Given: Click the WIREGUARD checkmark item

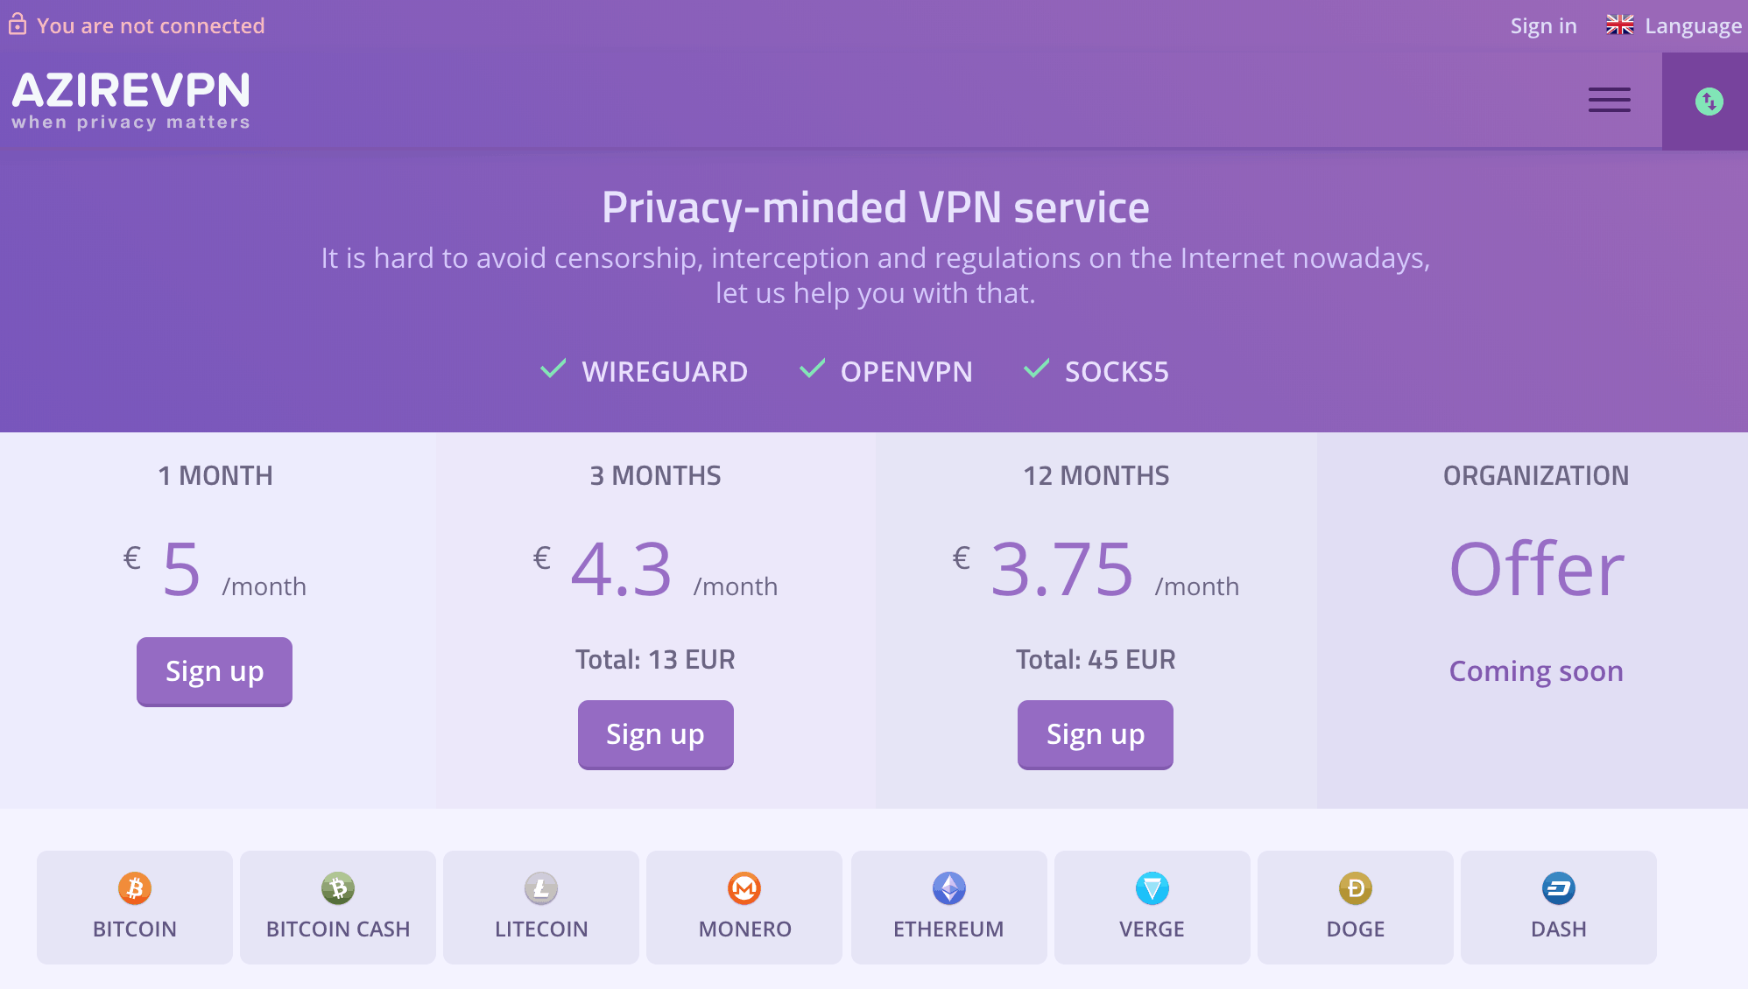Looking at the screenshot, I should pyautogui.click(x=644, y=371).
